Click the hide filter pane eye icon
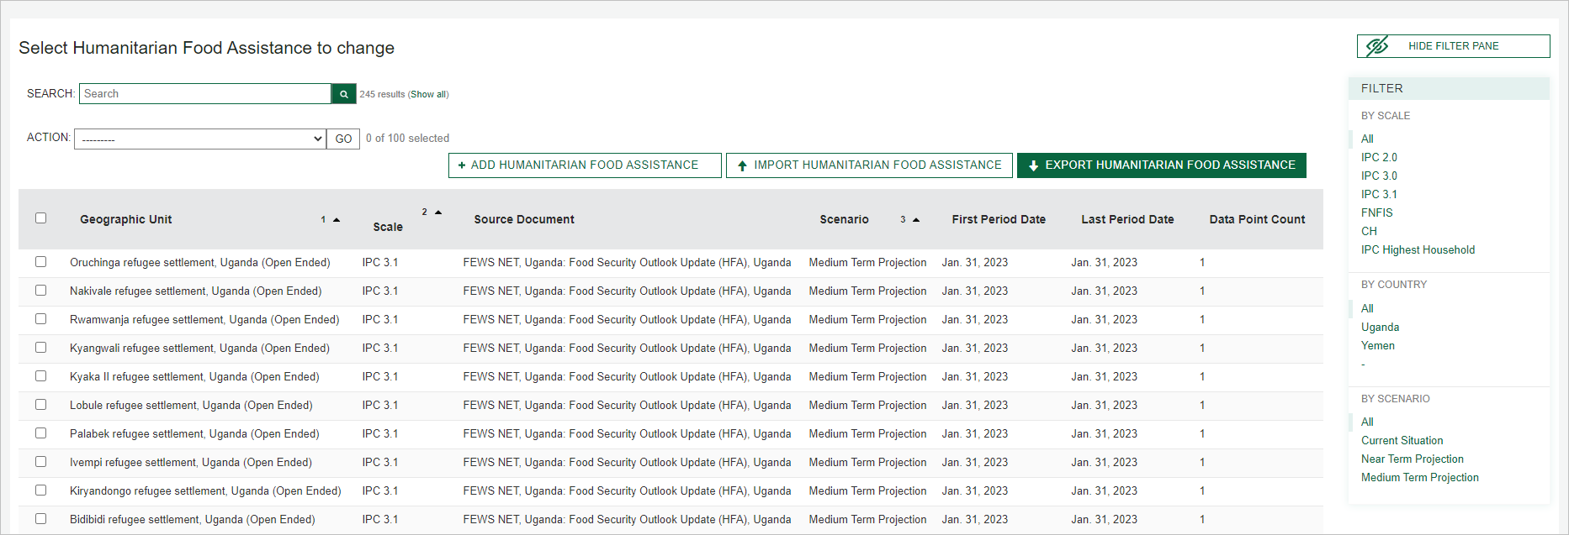1569x535 pixels. (x=1376, y=46)
